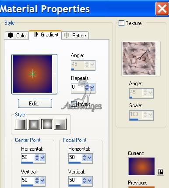Click the swatch grid icon beside Current
This screenshot has width=169, height=188.
coord(160,172)
